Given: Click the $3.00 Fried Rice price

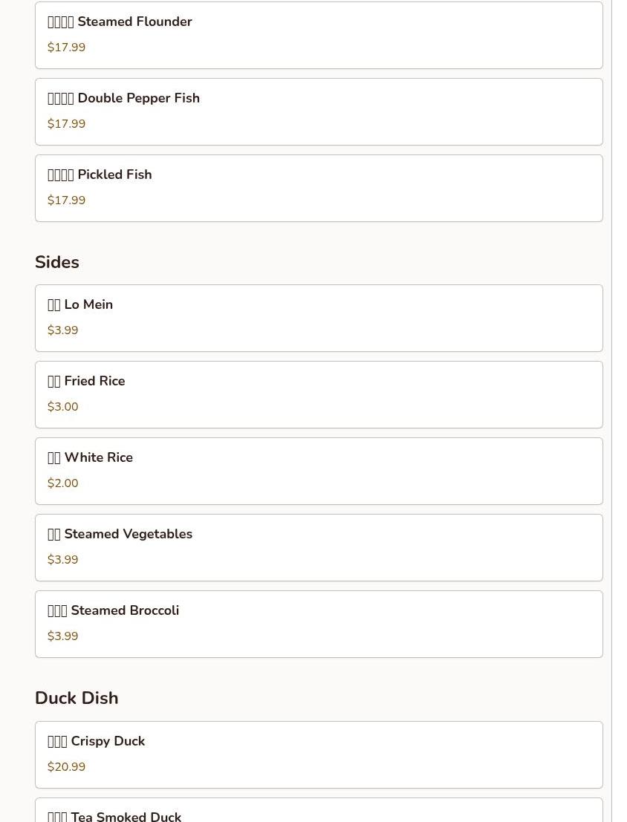Looking at the screenshot, I should (63, 407).
